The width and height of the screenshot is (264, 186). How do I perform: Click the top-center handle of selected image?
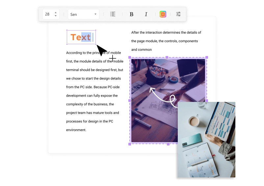[167, 57]
